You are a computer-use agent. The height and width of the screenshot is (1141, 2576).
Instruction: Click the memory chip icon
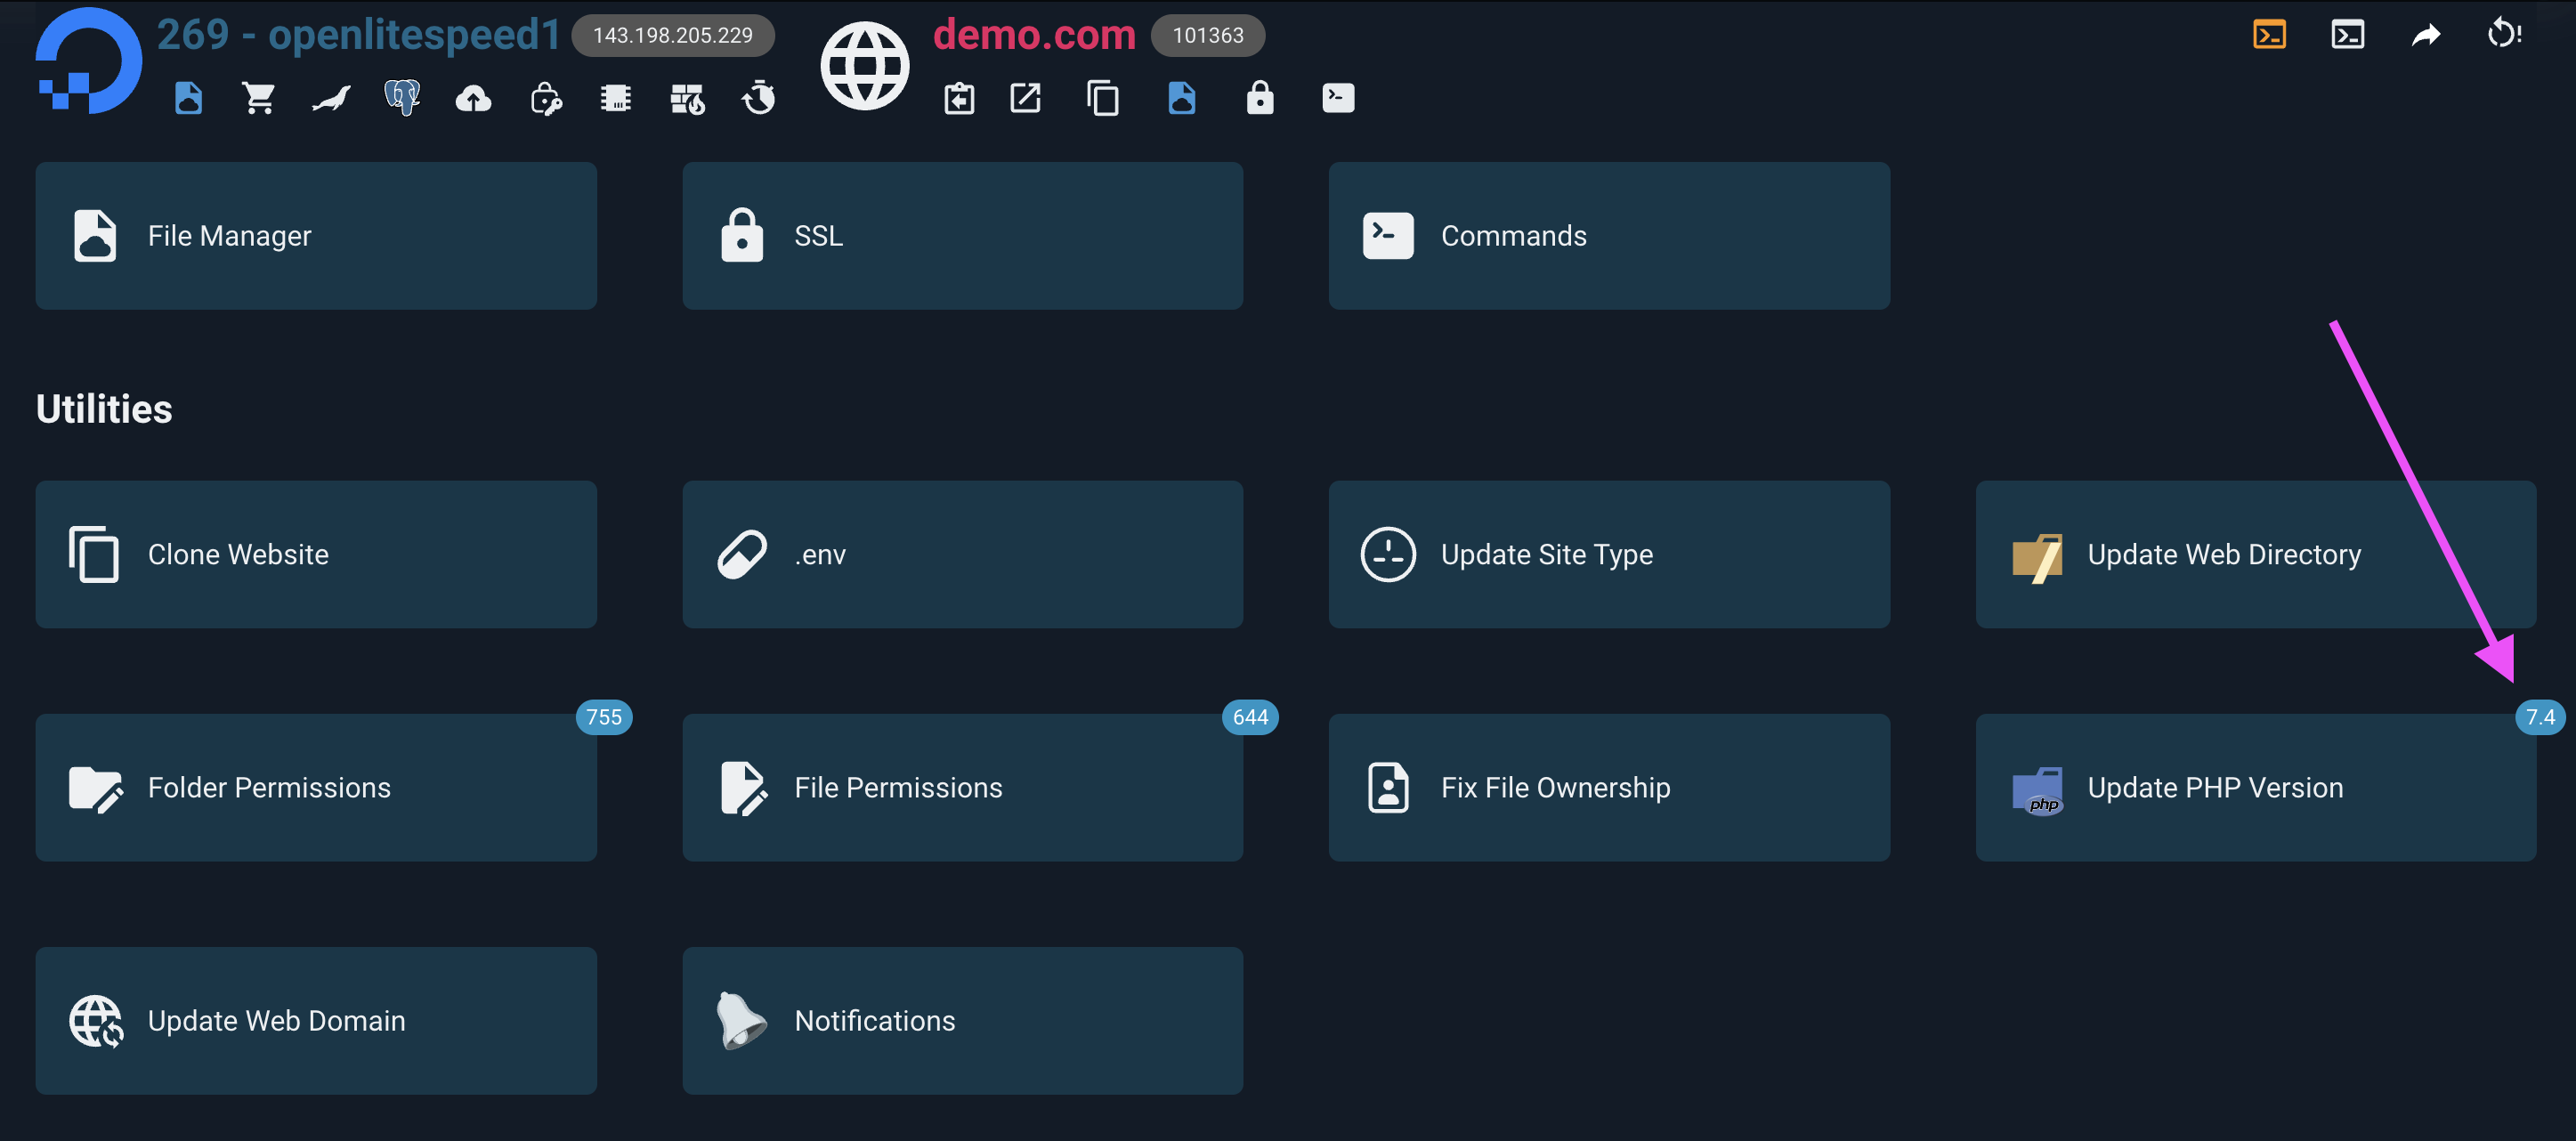(x=616, y=98)
